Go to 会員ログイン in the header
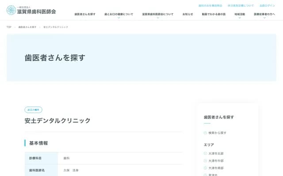This screenshot has height=176, width=283. coord(267,6)
